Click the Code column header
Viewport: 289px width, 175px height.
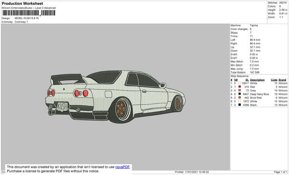(274, 80)
